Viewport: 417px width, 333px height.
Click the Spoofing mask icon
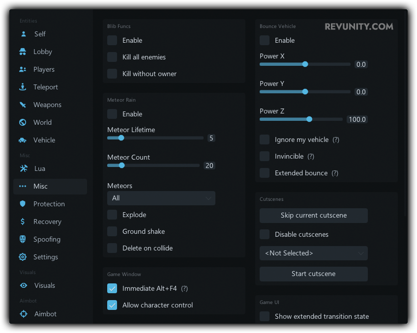pyautogui.click(x=23, y=239)
